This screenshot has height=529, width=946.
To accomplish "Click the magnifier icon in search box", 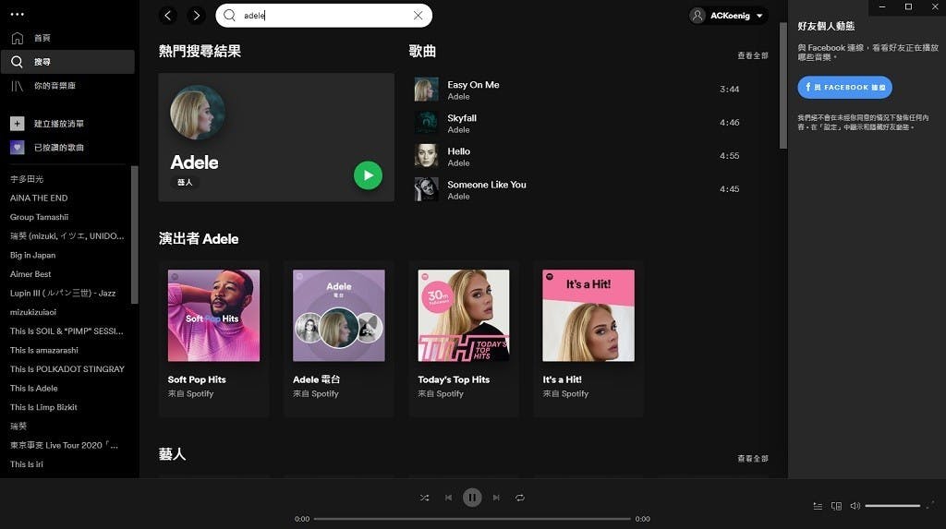I will pyautogui.click(x=229, y=16).
